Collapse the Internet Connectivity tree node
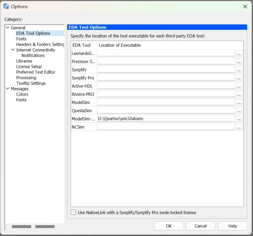 click(13, 50)
